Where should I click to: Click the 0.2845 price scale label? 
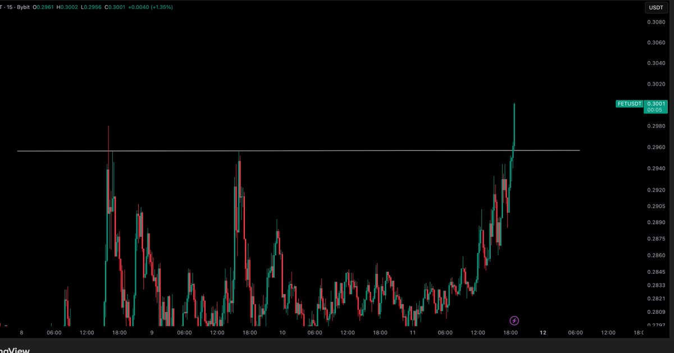(x=657, y=272)
